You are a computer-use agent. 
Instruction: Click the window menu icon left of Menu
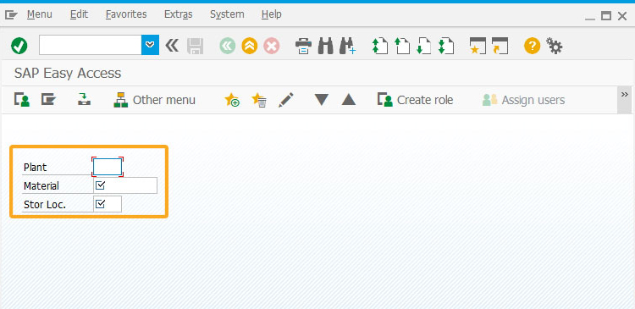(x=11, y=15)
